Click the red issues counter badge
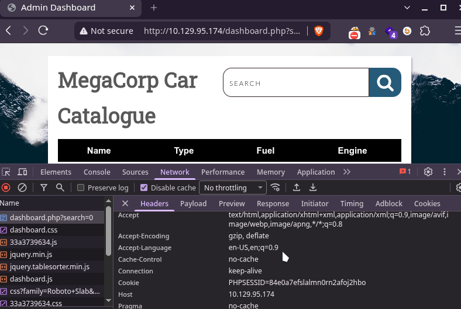 point(405,172)
